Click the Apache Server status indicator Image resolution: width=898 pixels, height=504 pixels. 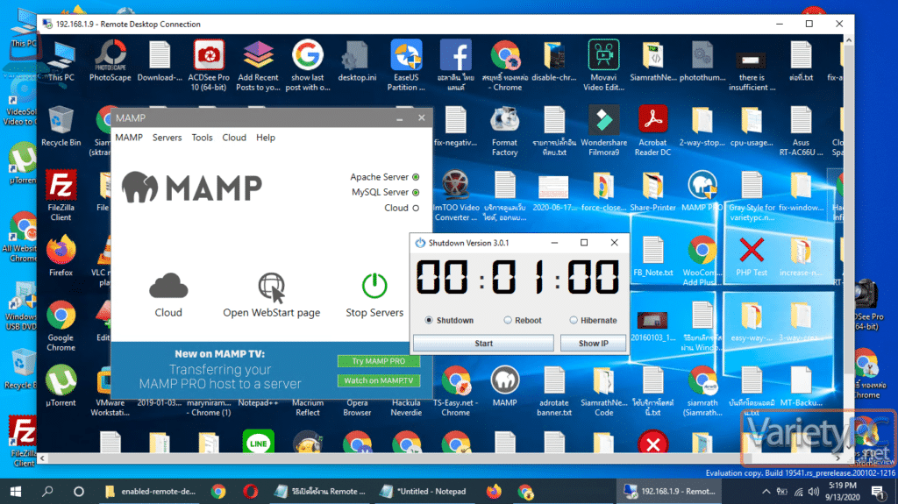[416, 177]
